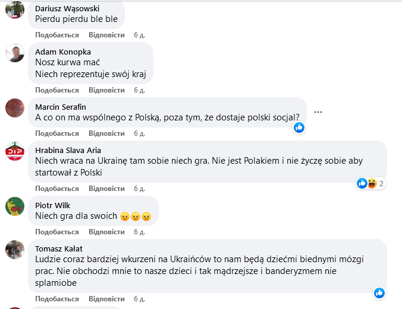Click Tomasz Kałat's profile avatar
Screen dimensions: 402x309
tap(15, 250)
